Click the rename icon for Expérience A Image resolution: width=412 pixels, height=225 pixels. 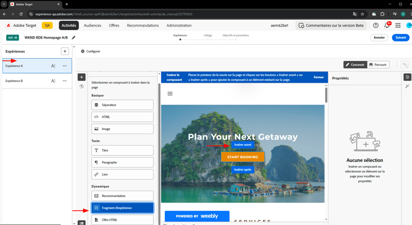[53, 66]
